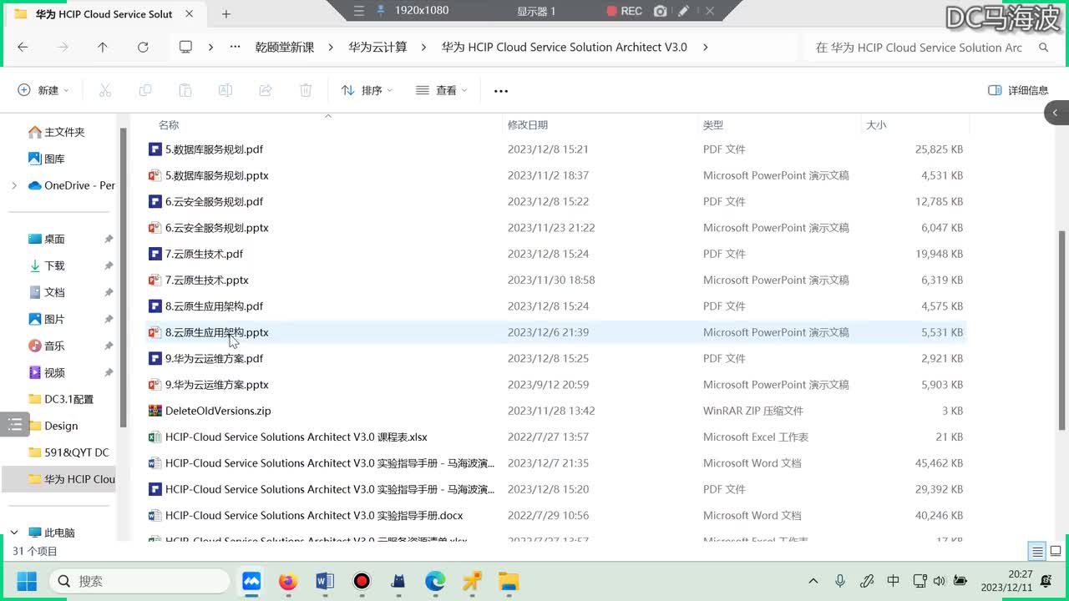This screenshot has width=1069, height=601.
Task: Refresh the current folder view
Action: coord(143,48)
